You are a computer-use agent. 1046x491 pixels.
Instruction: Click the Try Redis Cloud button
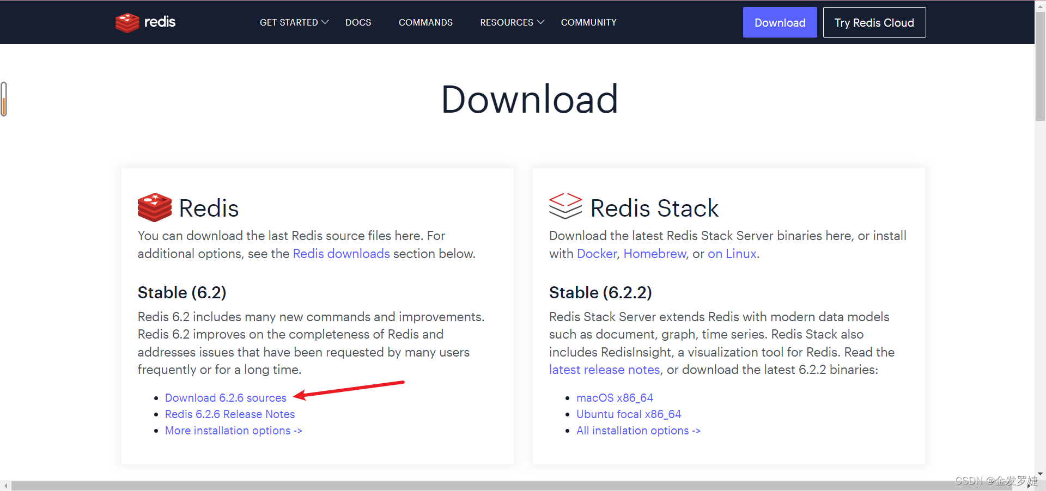point(874,22)
